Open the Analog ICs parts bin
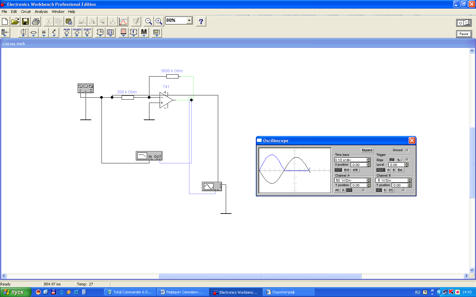 [67, 32]
